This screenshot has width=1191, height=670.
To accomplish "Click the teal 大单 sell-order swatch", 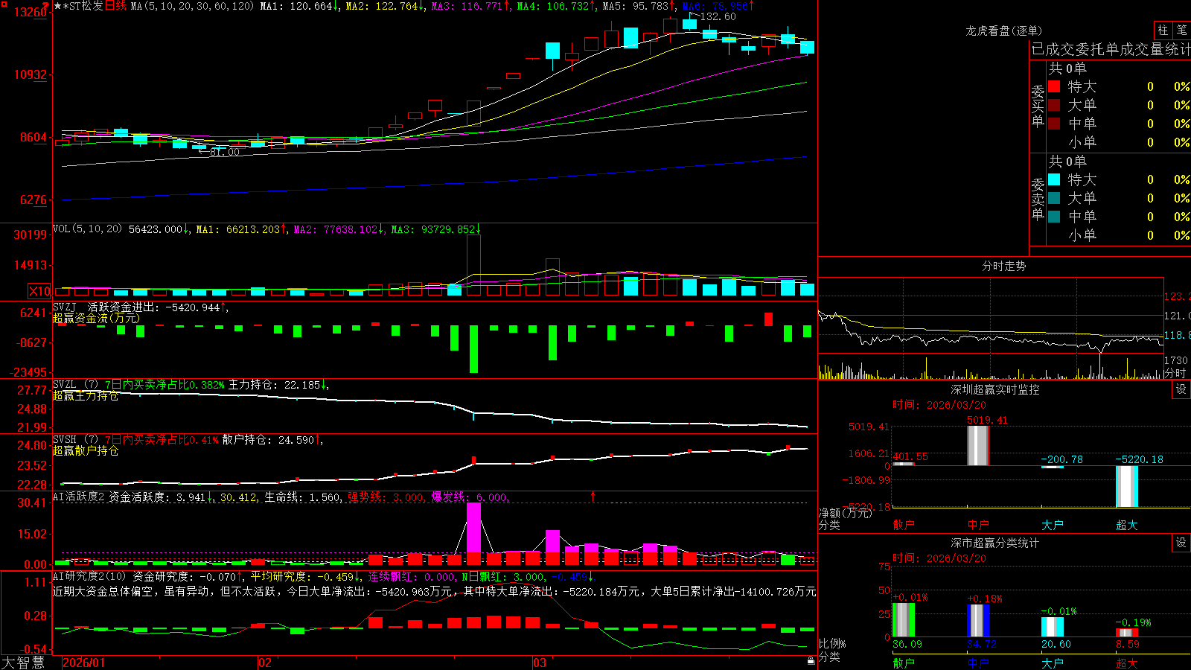I will [1054, 198].
